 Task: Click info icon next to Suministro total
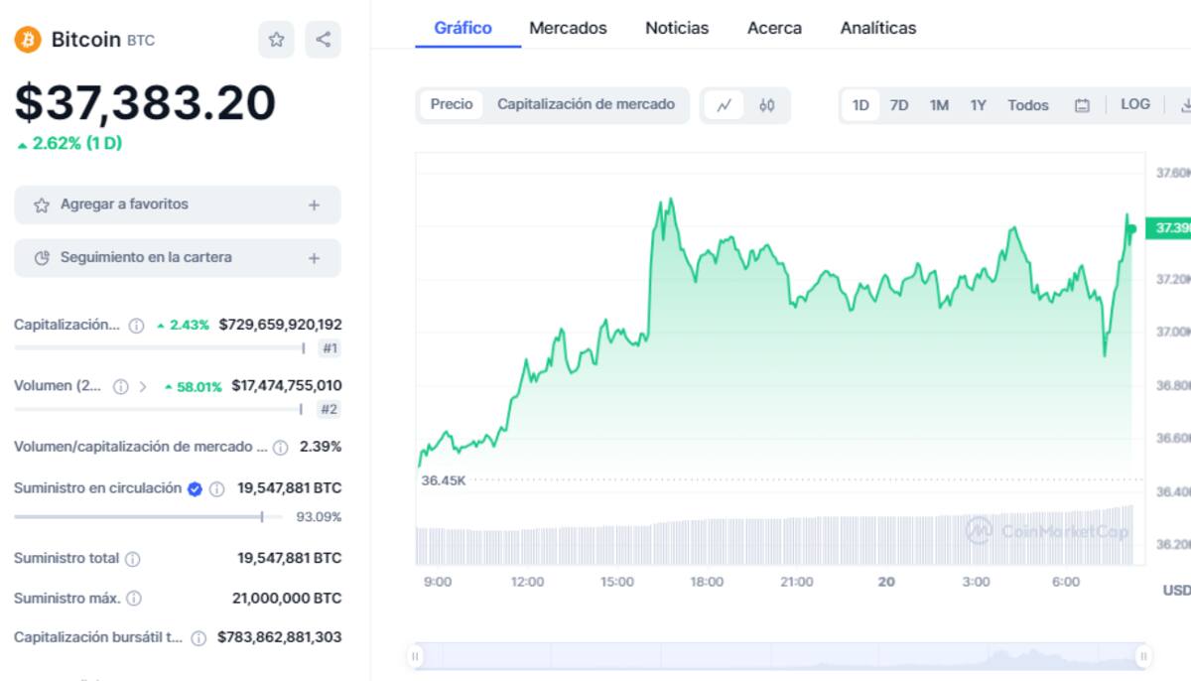click(132, 559)
